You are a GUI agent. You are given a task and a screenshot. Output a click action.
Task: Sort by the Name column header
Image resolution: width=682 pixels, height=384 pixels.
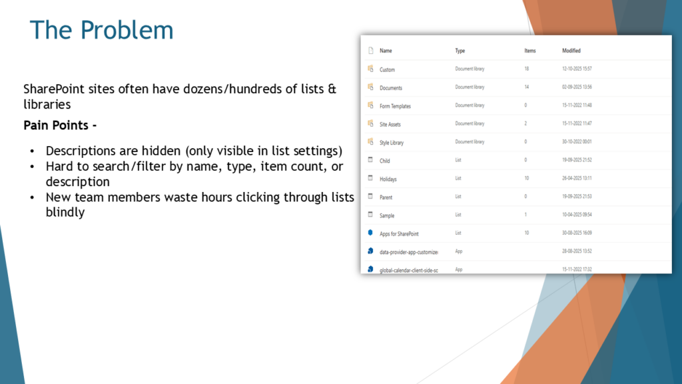click(x=386, y=51)
